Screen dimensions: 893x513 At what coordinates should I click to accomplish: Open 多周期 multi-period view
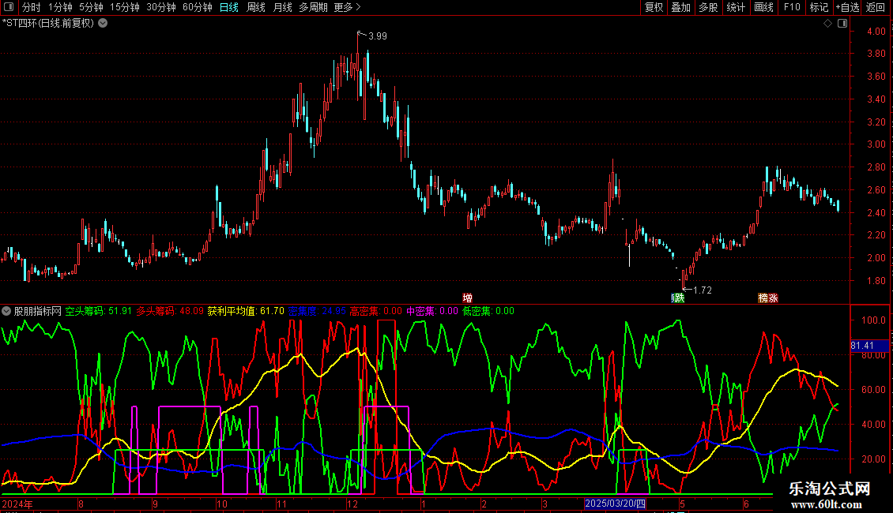(x=313, y=7)
